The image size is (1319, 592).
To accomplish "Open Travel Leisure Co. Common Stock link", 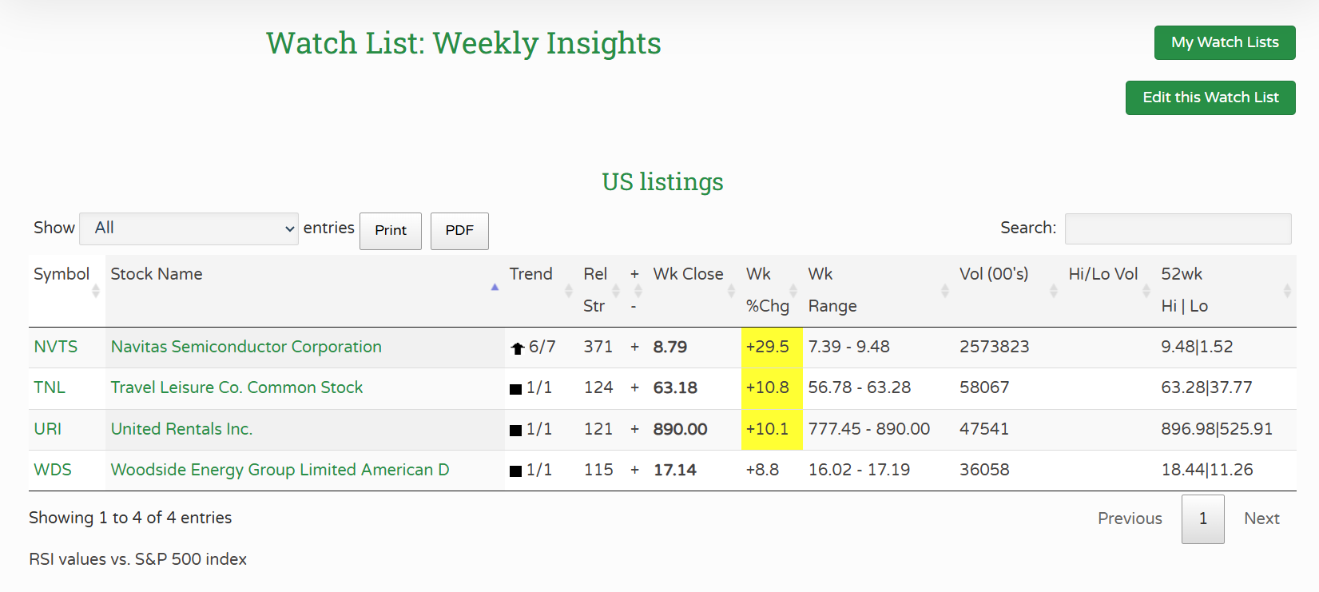I will 236,387.
